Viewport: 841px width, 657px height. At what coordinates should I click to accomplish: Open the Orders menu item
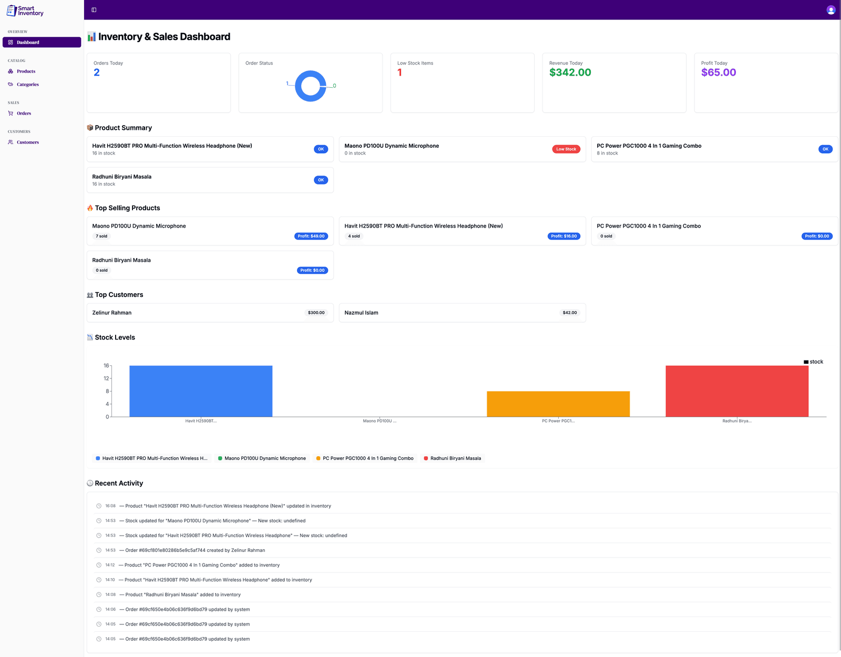point(24,114)
